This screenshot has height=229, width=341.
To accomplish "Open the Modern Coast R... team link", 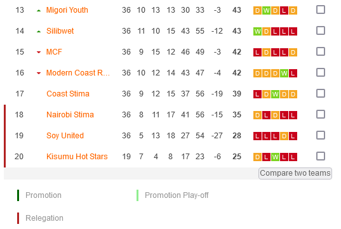I will point(78,73).
